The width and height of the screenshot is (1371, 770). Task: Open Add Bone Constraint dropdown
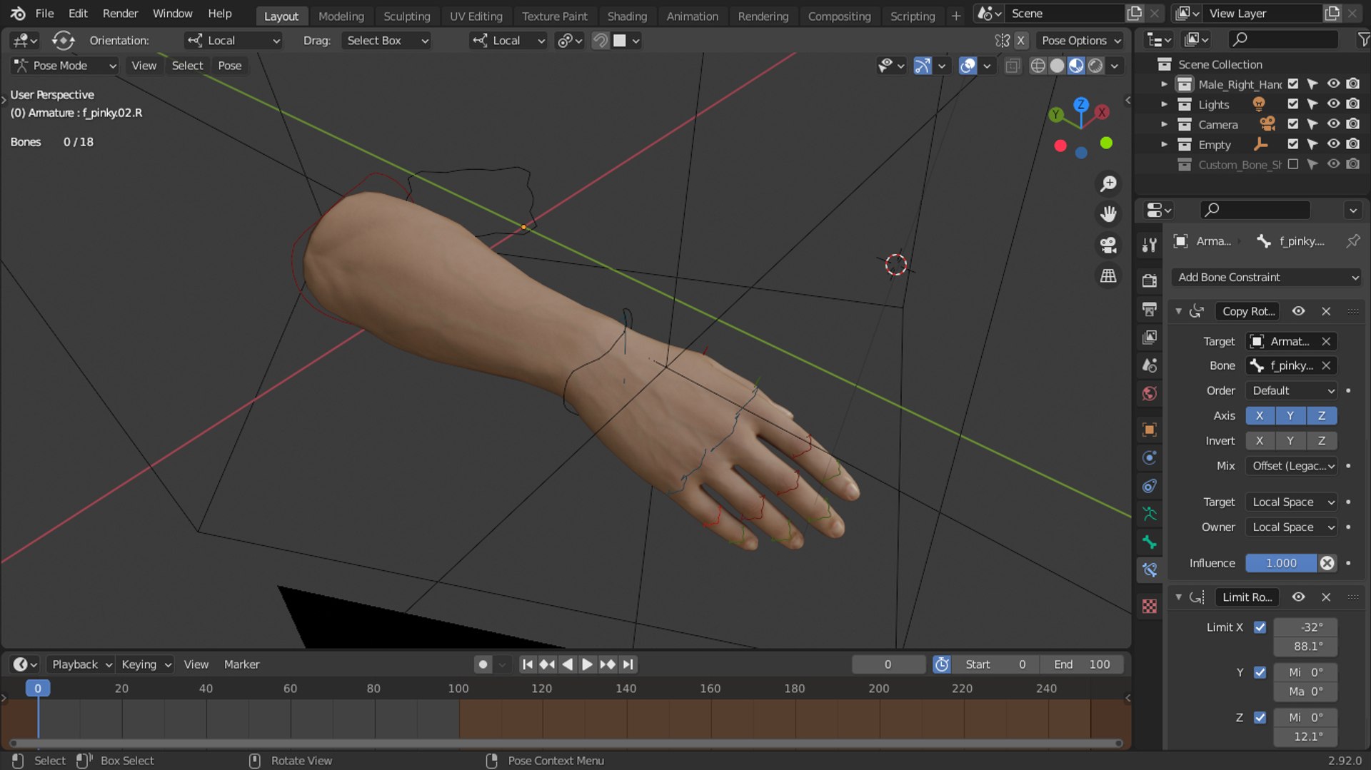click(1267, 278)
